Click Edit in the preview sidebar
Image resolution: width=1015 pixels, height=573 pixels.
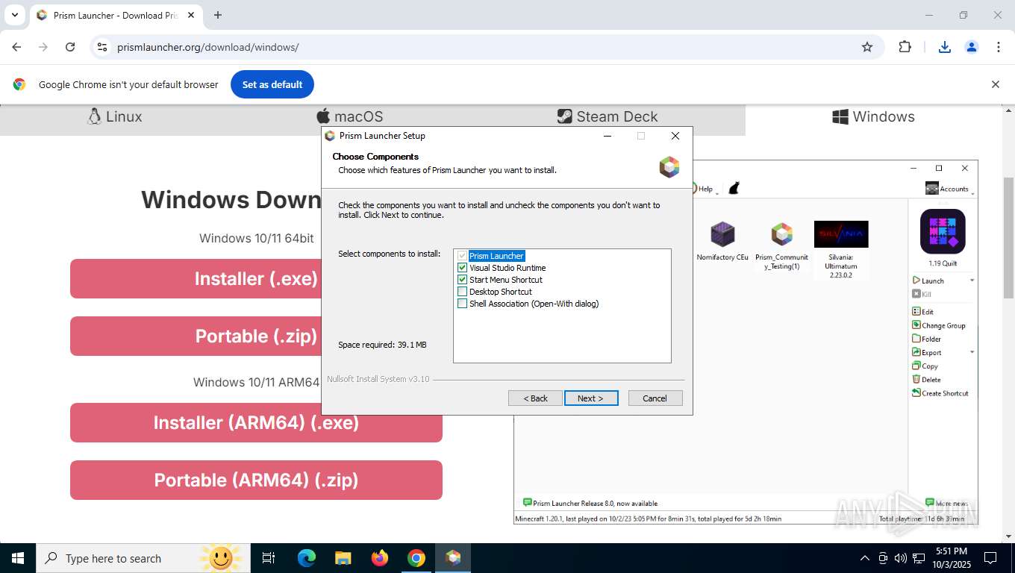(923, 312)
